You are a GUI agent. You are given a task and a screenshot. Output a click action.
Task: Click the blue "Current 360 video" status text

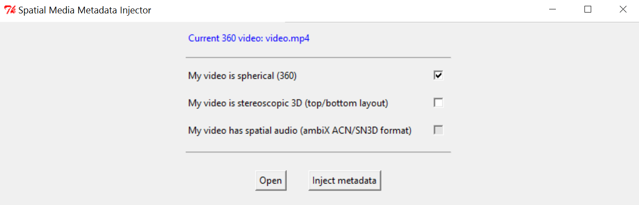coord(226,38)
